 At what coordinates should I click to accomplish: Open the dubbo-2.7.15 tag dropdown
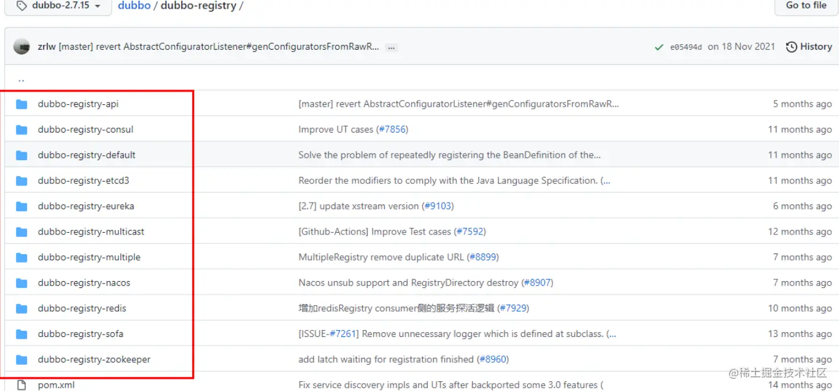[x=60, y=6]
